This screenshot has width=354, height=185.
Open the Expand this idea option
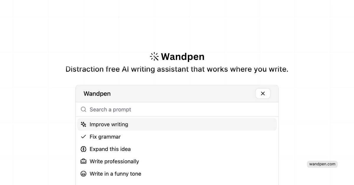point(110,149)
